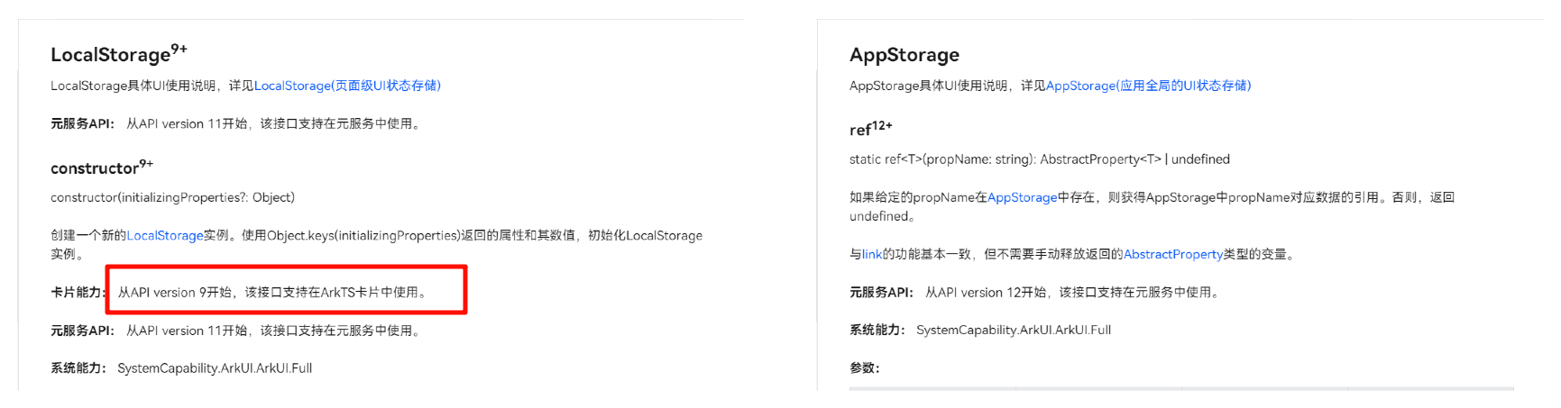This screenshot has width=1561, height=408.
Task: Click the constructor 9+ heading
Action: (x=102, y=168)
